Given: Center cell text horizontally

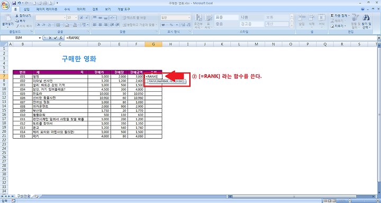Looking at the screenshot, I should tap(100, 25).
